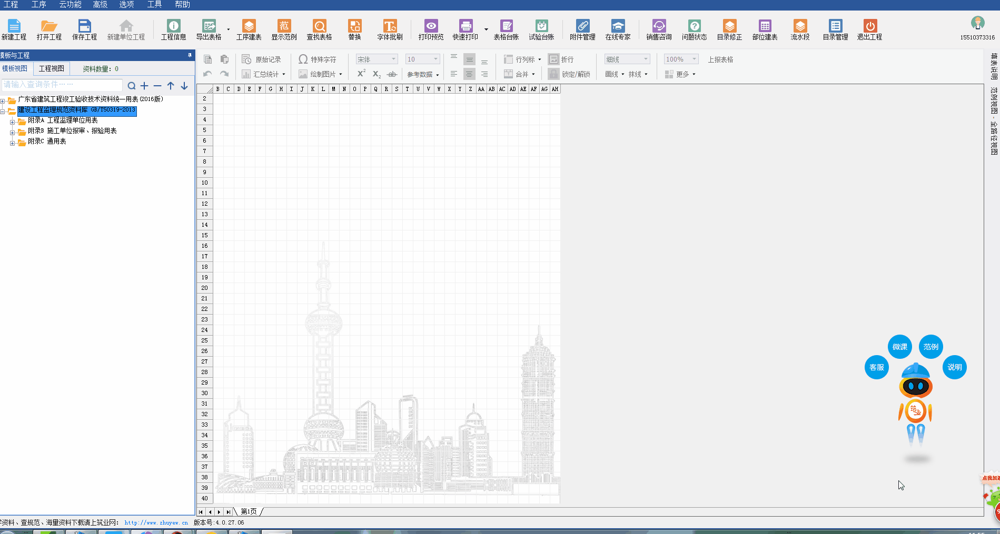
Task: Open the 细线 line style selector
Action: coord(627,59)
